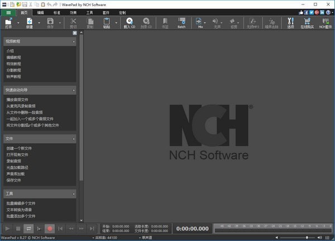The width and height of the screenshot is (335, 241).
Task: Collapse the 视频教程 panel section
Action: (x=74, y=41)
